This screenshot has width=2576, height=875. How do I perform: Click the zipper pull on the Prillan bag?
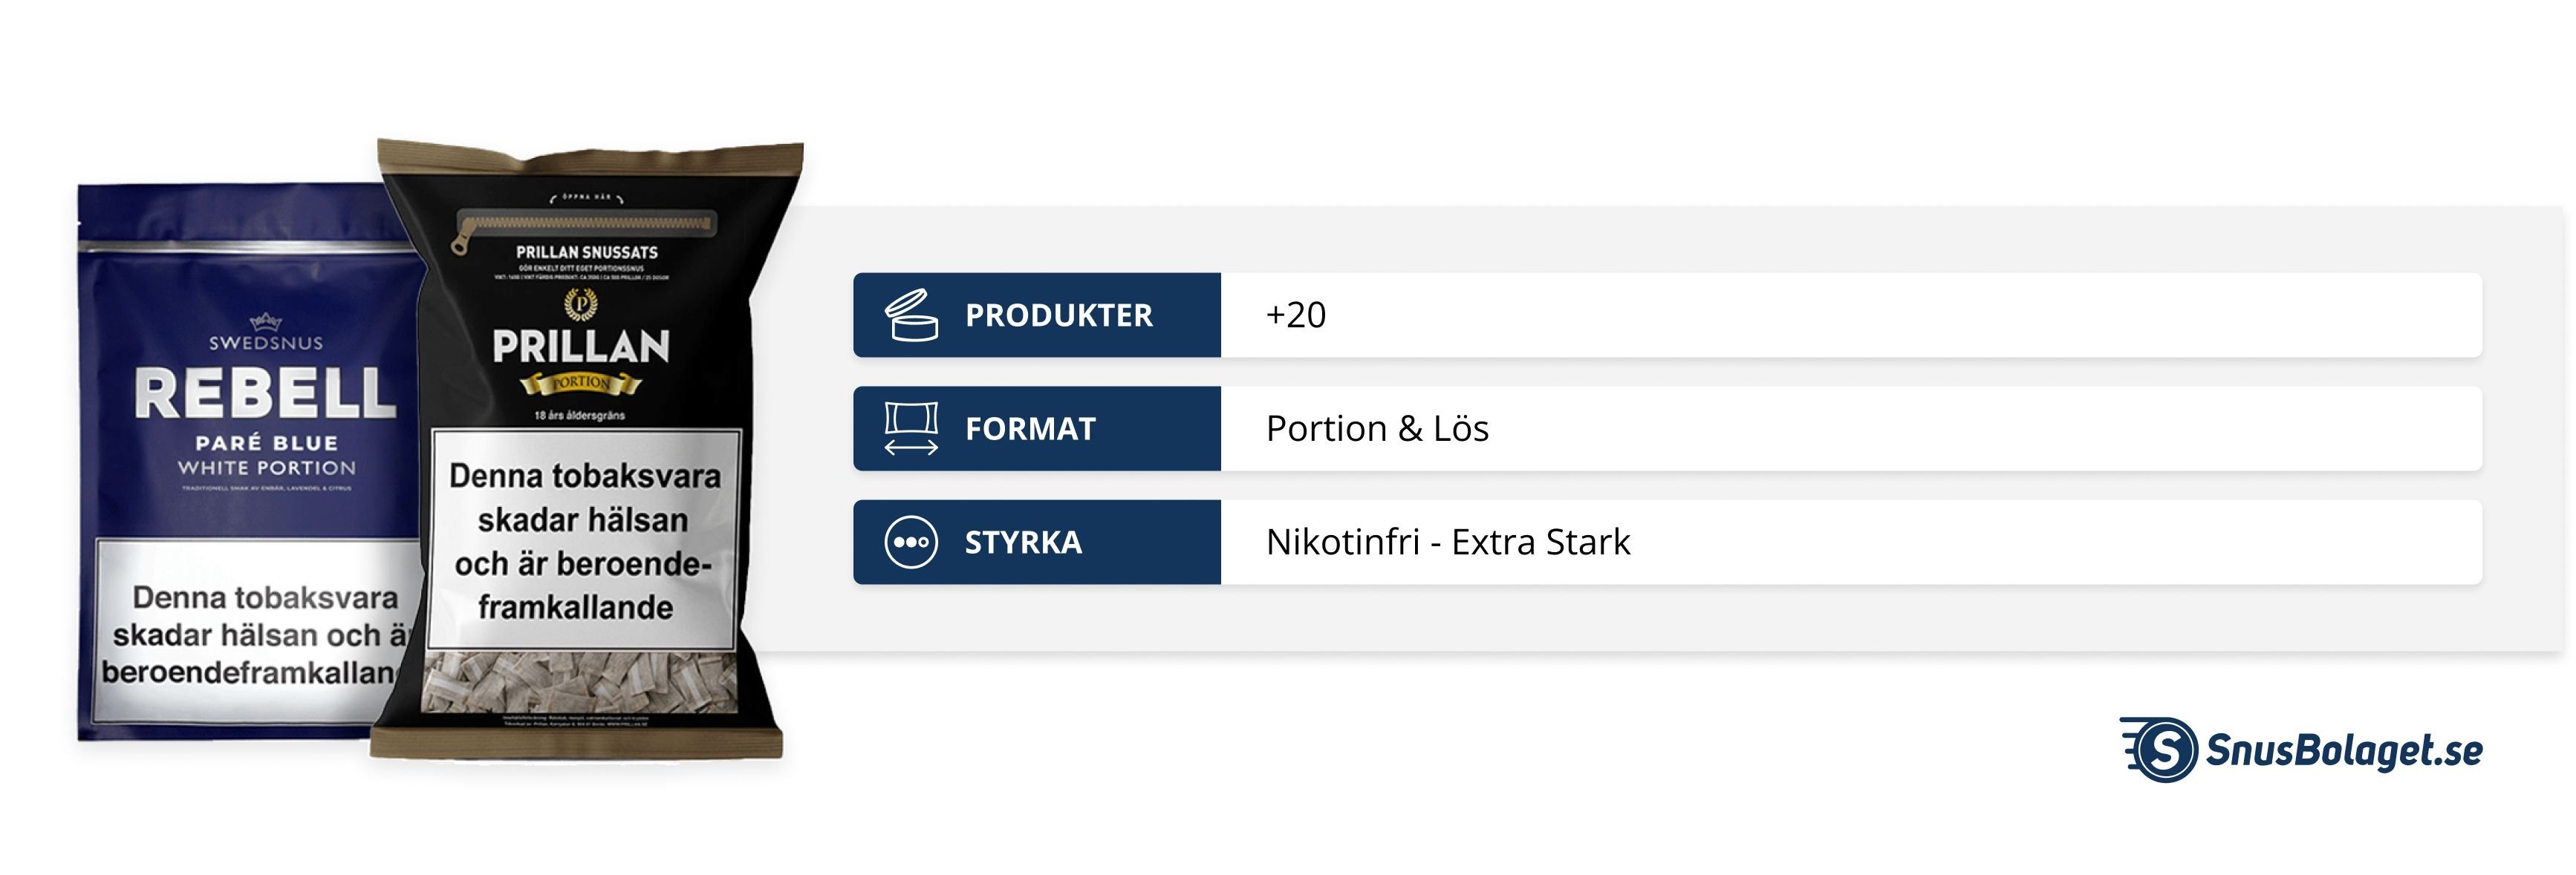coord(462,242)
